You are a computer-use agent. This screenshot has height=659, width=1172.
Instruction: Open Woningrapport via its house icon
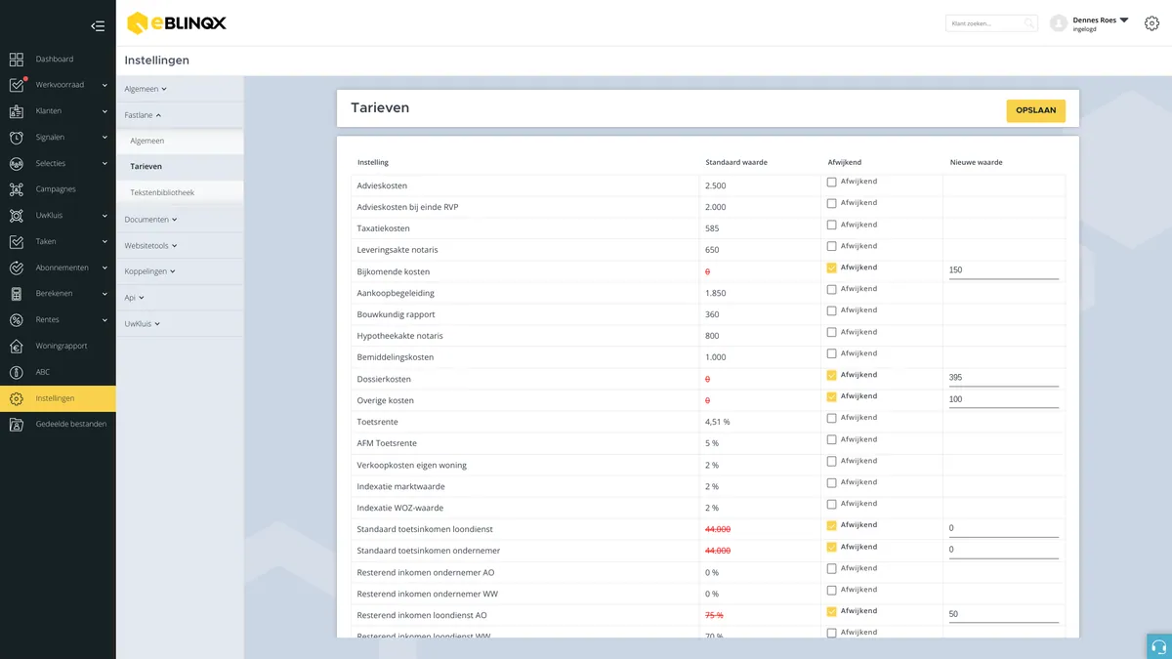(x=17, y=346)
